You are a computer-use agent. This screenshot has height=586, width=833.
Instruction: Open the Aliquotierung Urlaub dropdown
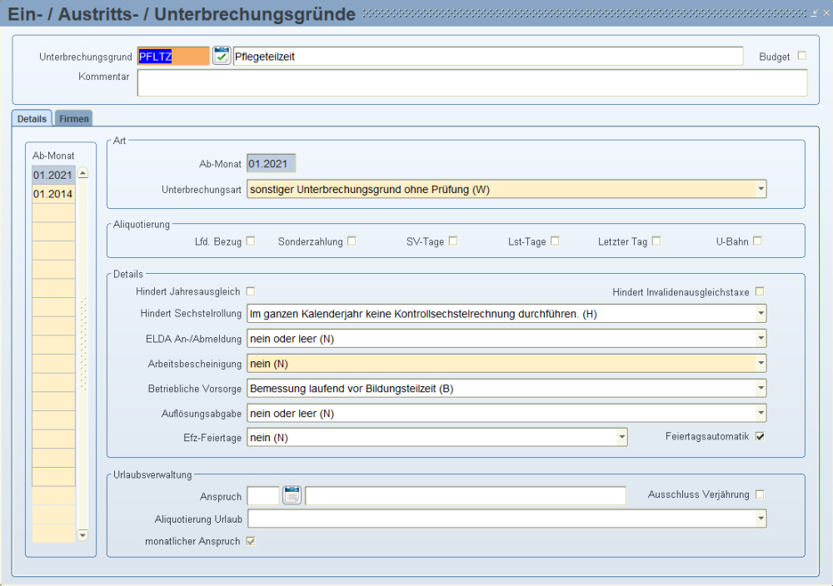coord(761,519)
